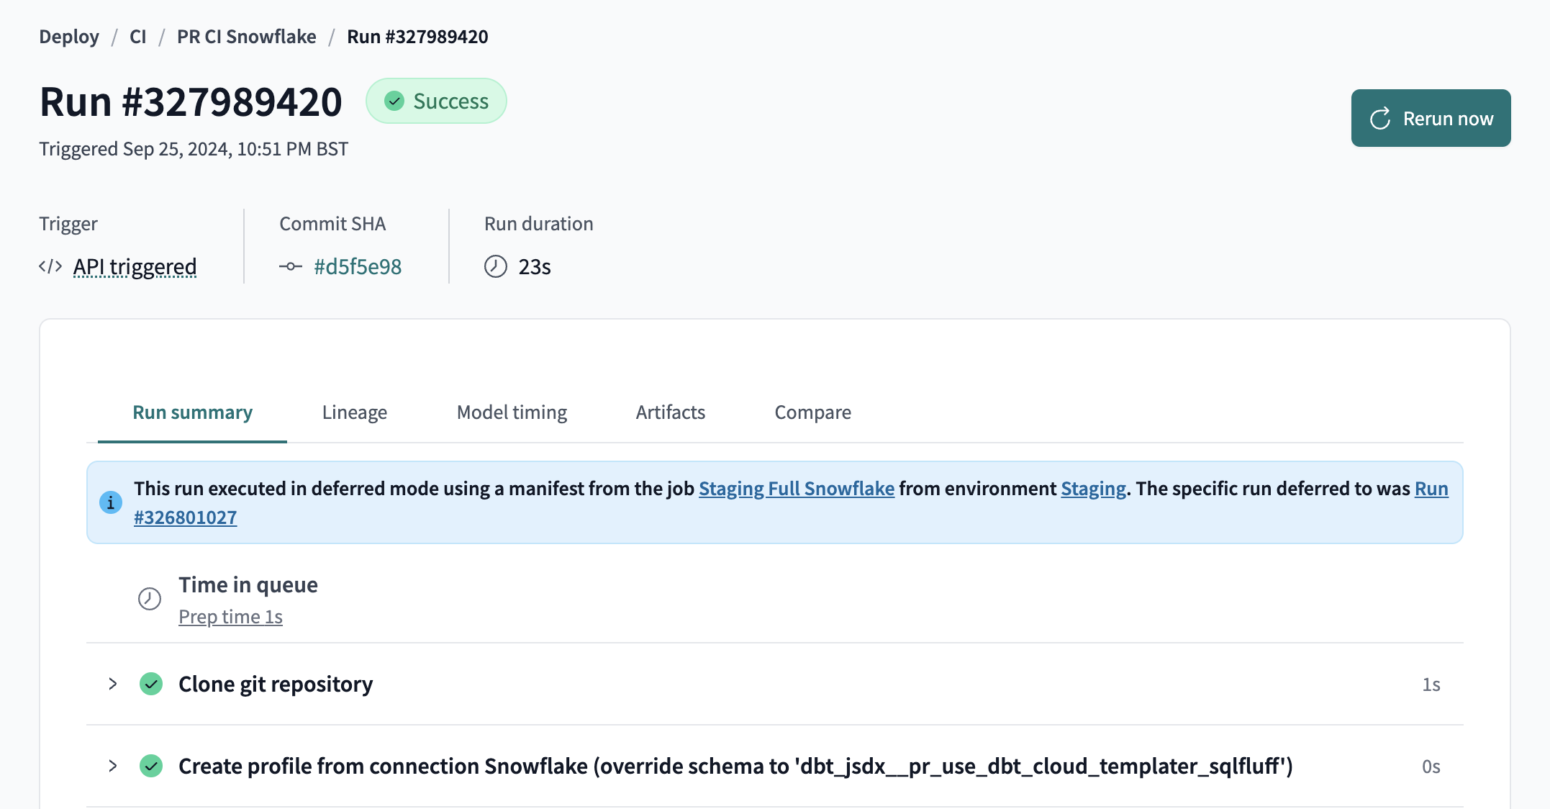Click the commit icon beside the SHA
Screen dimensions: 1550x809
[x=290, y=266]
